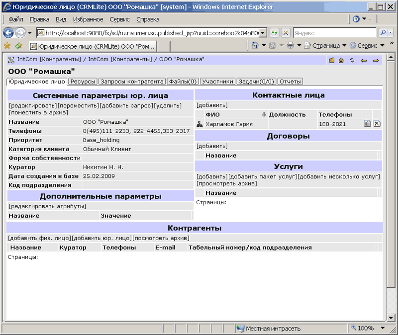This screenshot has height=335, width=398.
Task: Open the Правка menu
Action: (x=39, y=19)
